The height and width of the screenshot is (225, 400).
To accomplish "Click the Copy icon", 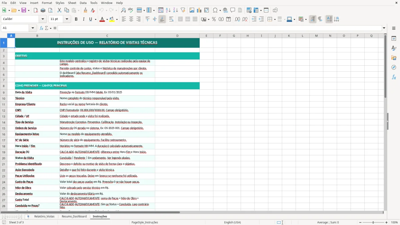I will coord(67,10).
